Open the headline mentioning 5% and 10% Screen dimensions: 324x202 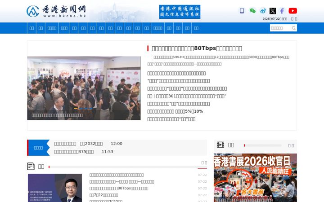175,111
